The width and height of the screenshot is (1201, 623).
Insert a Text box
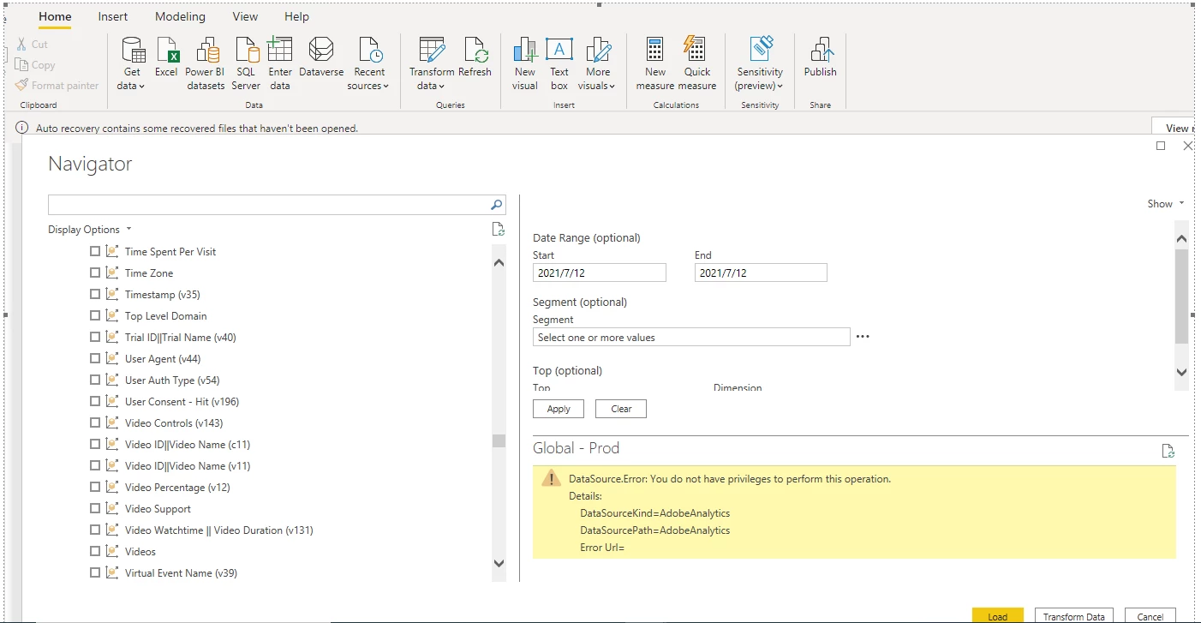[559, 63]
